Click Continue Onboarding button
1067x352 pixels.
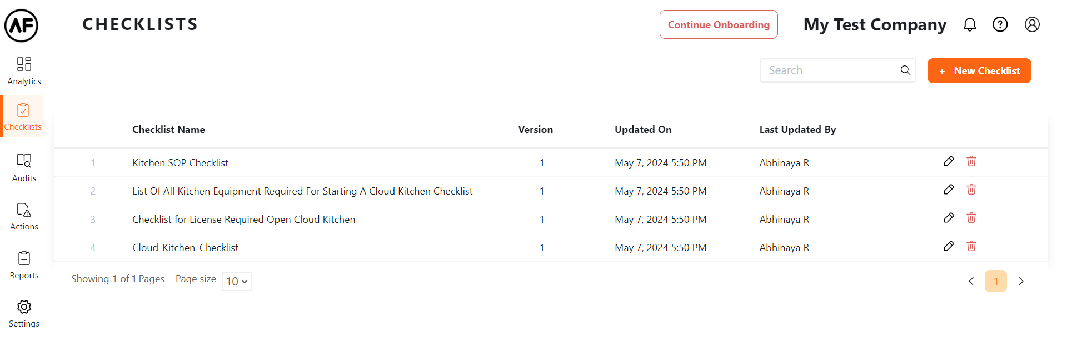pyautogui.click(x=718, y=24)
